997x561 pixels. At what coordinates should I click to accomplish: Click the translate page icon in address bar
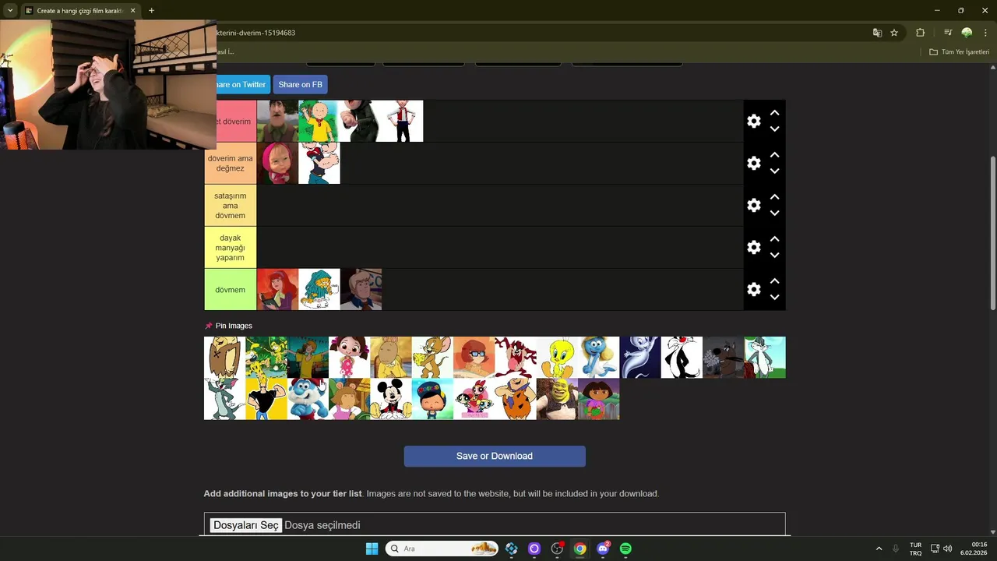[x=877, y=33]
